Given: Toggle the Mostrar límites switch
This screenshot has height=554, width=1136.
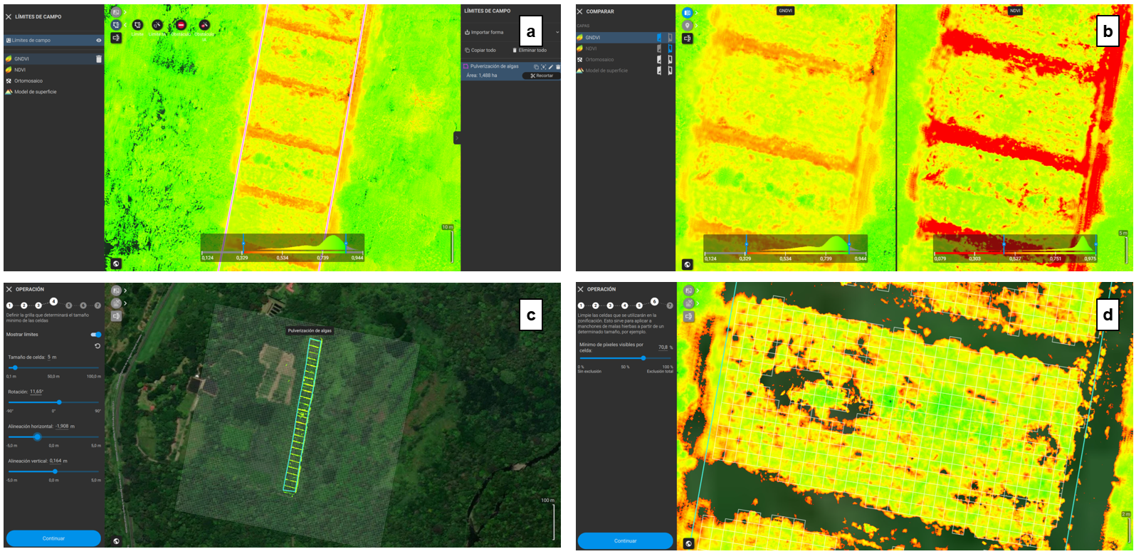Looking at the screenshot, I should pos(96,334).
